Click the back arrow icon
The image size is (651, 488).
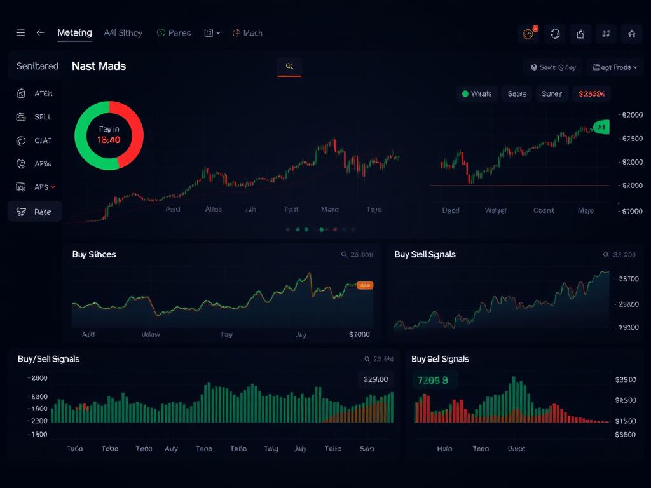click(41, 33)
